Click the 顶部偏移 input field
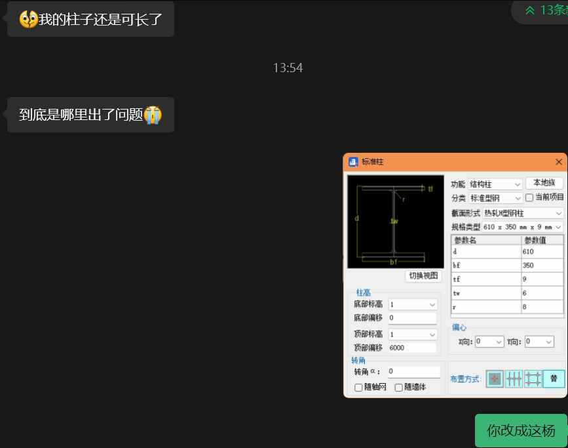Screen dimensions: 568x448 [412, 348]
